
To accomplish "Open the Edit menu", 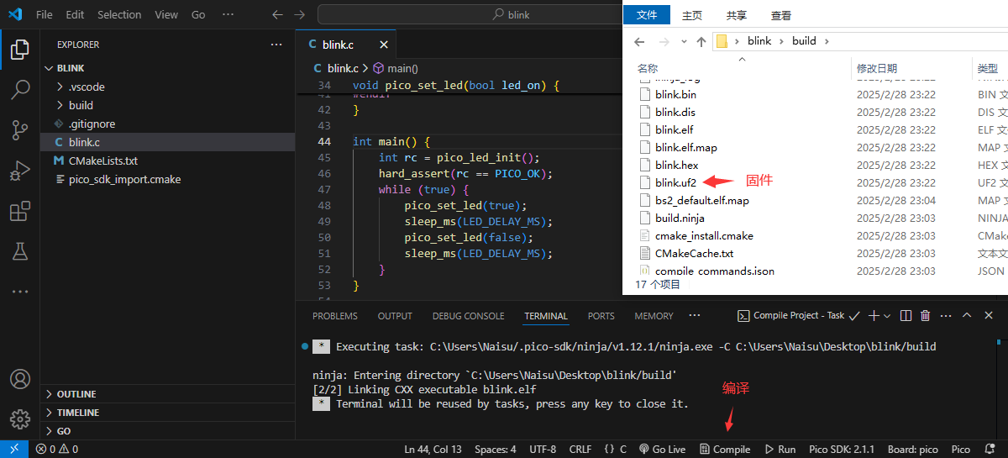I will [x=75, y=14].
